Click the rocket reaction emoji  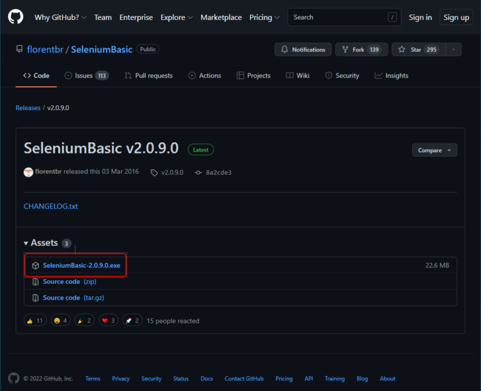pyautogui.click(x=128, y=321)
